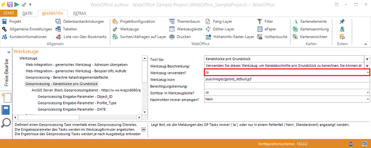This screenshot has width=371, height=148.
Task: Open Filter in the ribbon
Action: coord(265,21)
